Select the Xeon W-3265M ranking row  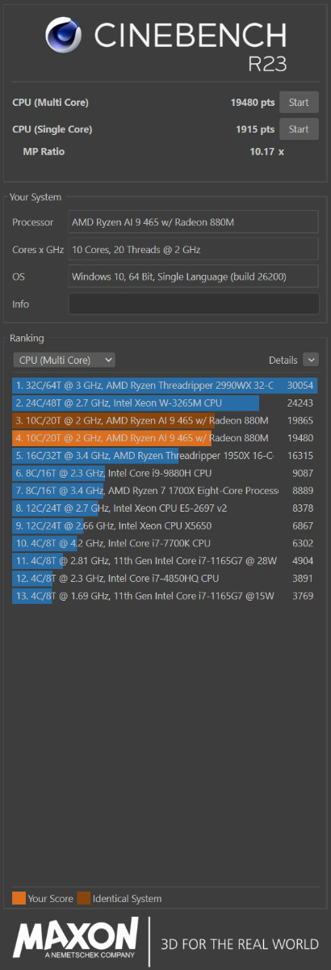tap(165, 403)
